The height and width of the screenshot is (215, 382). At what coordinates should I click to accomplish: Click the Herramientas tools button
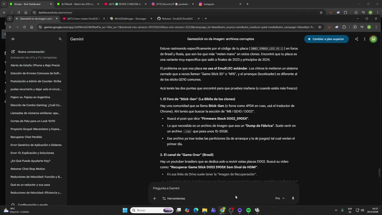click(174, 199)
